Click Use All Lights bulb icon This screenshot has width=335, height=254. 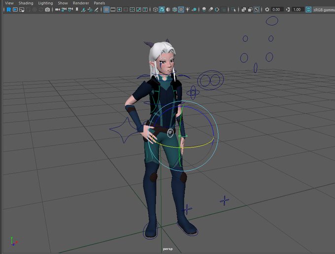coord(188,10)
